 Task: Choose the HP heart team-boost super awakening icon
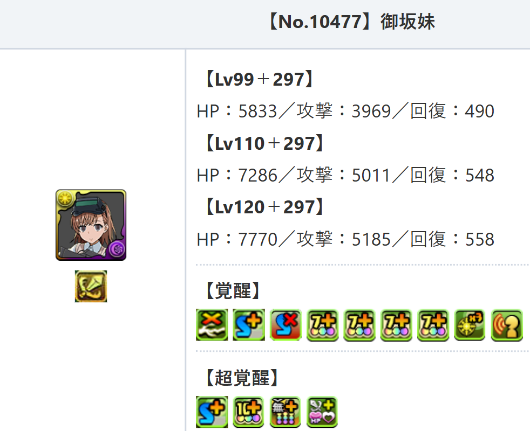tap(322, 412)
